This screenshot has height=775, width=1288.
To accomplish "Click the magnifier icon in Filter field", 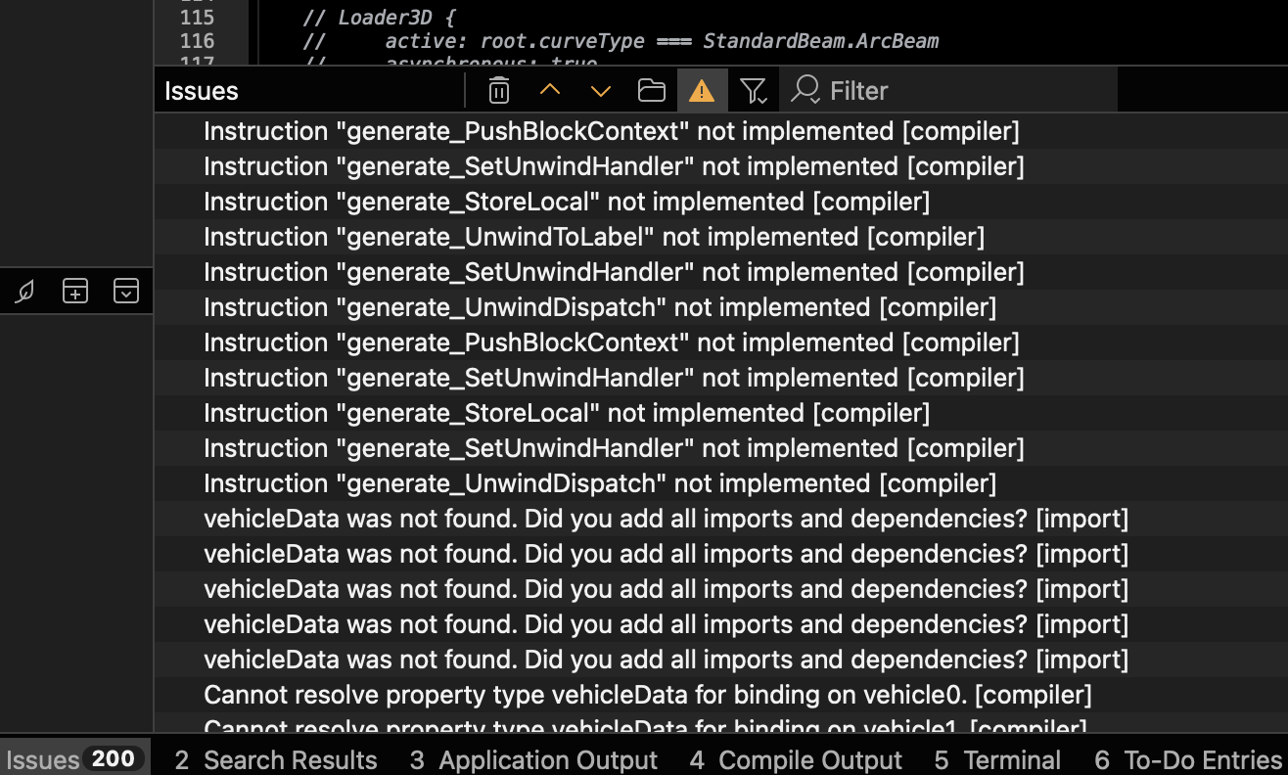I will (x=805, y=90).
